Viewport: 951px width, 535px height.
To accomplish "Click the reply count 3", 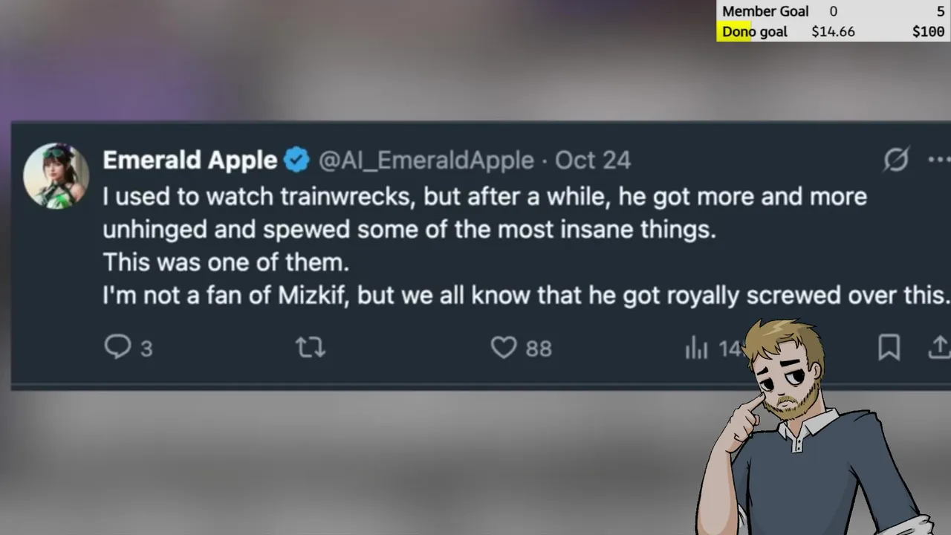I will 146,348.
